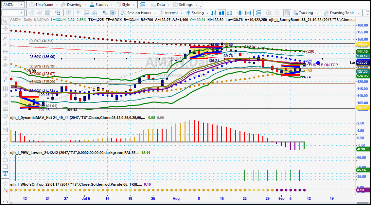Image resolution: width=371 pixels, height=205 pixels.
Task: Click the window settings gear icon
Action: click(x=113, y=13)
